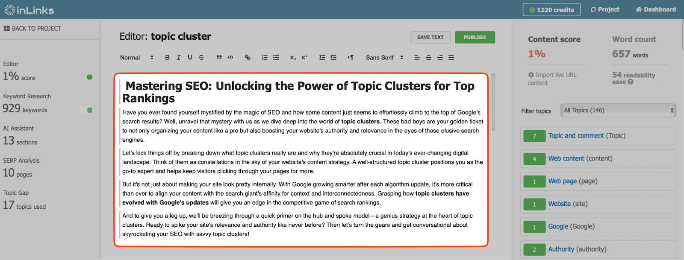Open the Authority topic link

561,249
